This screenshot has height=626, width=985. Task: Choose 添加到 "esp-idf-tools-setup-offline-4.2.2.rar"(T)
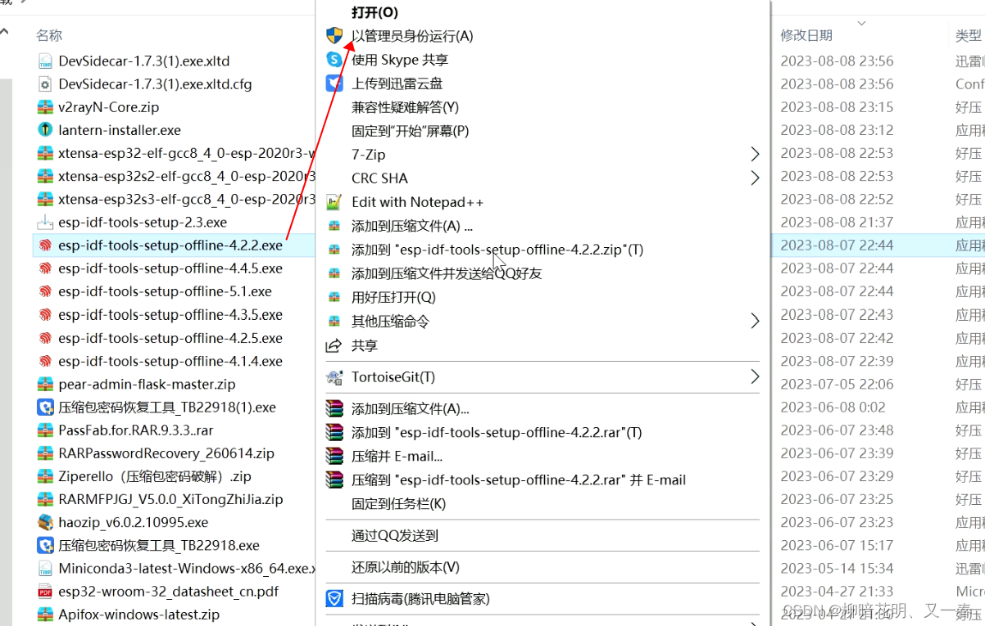pos(497,432)
